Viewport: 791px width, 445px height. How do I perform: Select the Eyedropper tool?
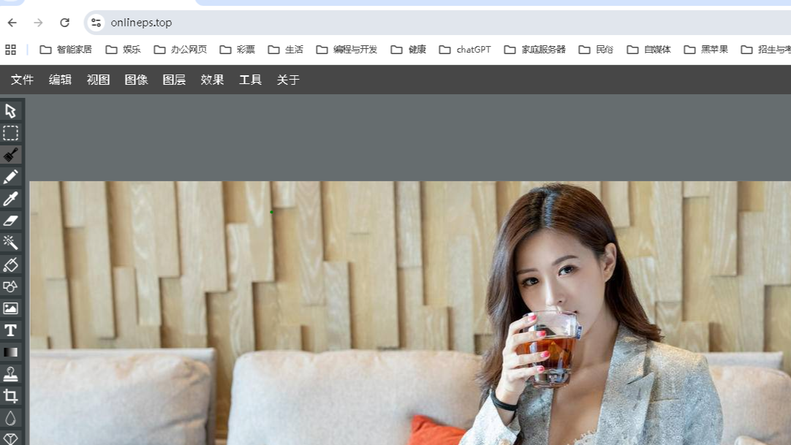10,199
